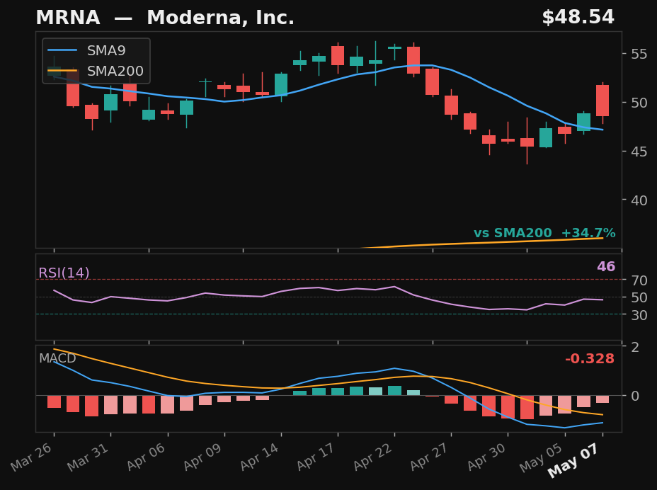Click the bold May 07 date label
Screen dimensions: 657x490
tap(574, 461)
